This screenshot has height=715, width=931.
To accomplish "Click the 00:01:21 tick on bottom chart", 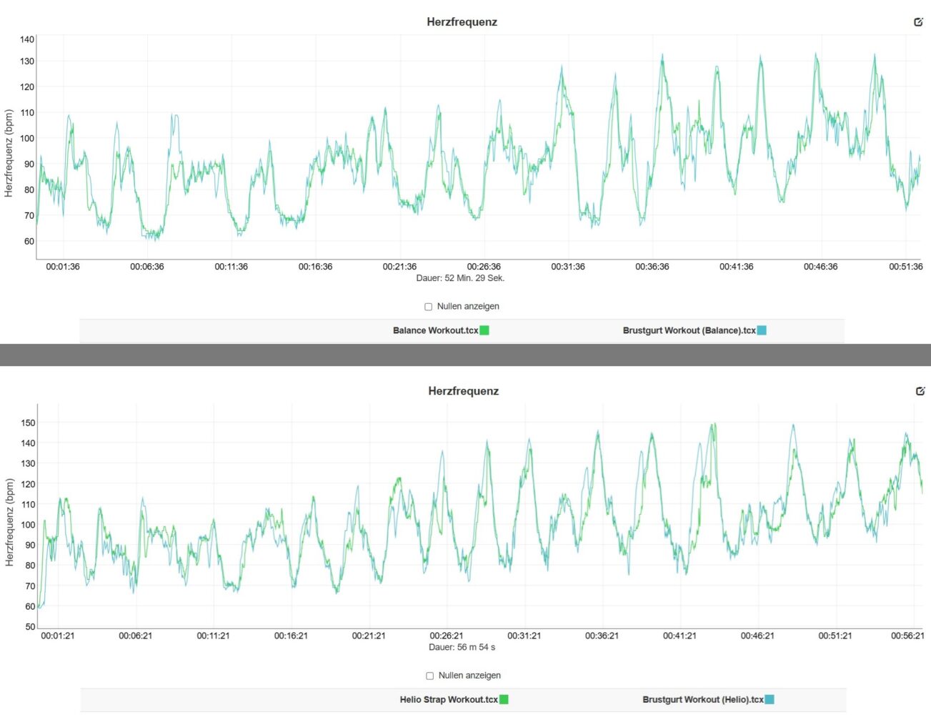I will point(58,636).
